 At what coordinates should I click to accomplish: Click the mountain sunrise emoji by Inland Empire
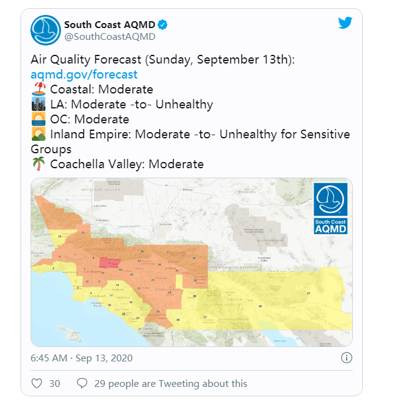39,134
